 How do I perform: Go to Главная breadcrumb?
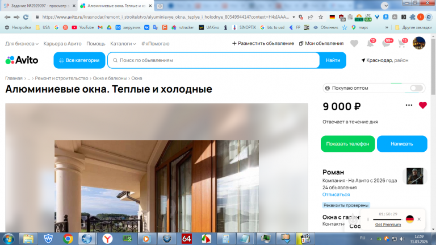click(14, 78)
